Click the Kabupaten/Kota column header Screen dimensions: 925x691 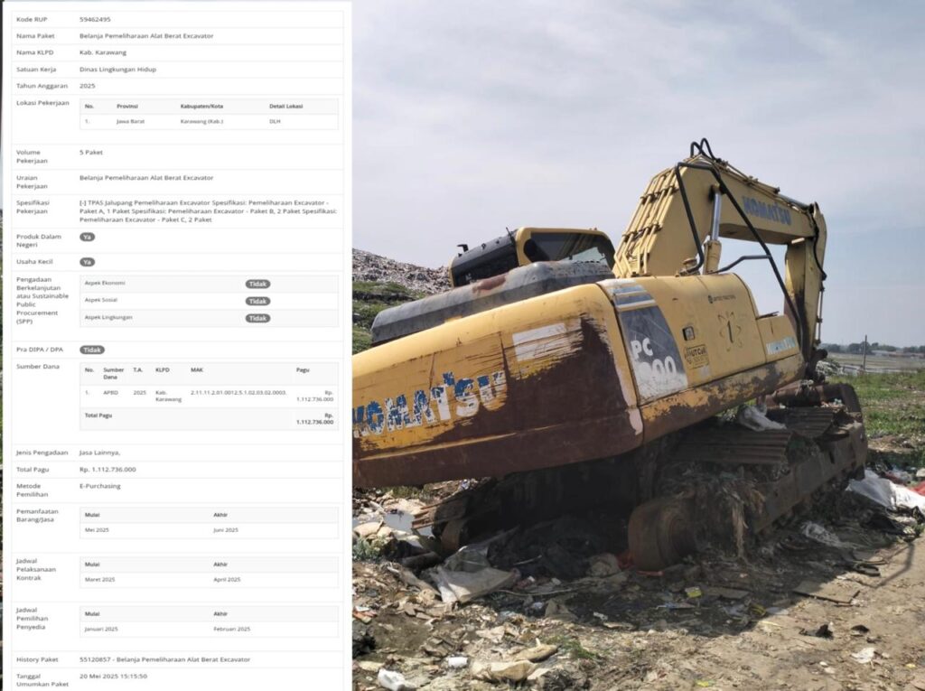pyautogui.click(x=201, y=107)
